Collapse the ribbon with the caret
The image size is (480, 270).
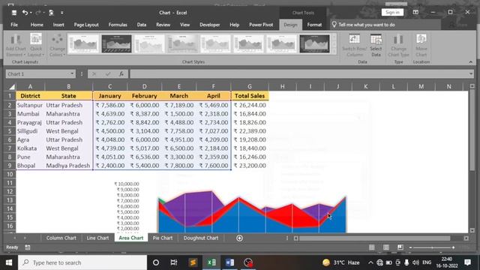pyautogui.click(x=470, y=61)
